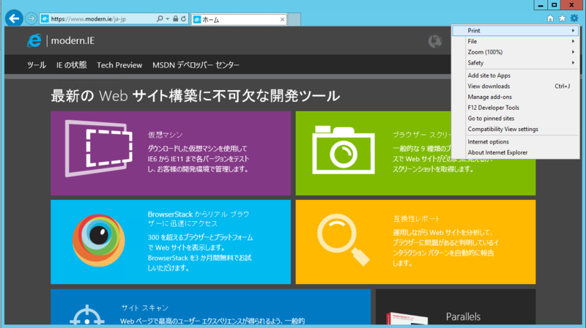
Task: Click the security lock icon in address bar
Action: point(175,19)
